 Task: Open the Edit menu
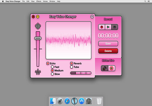(28, 1)
